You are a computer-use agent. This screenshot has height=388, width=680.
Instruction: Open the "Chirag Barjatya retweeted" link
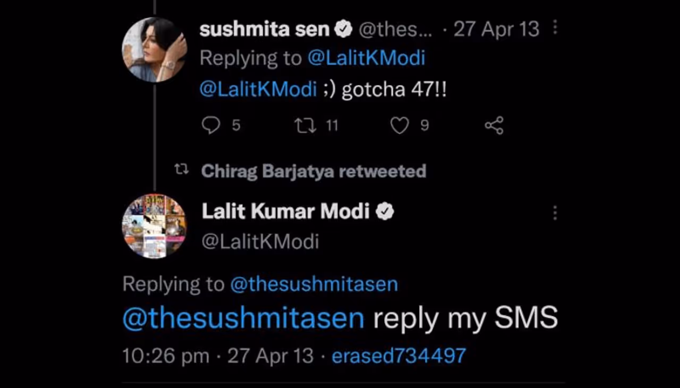313,171
